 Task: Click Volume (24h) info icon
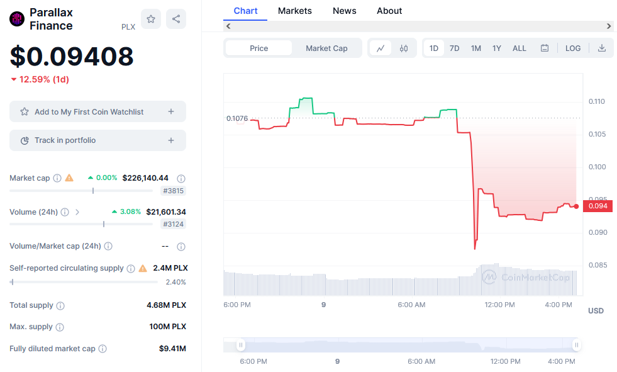coord(65,212)
